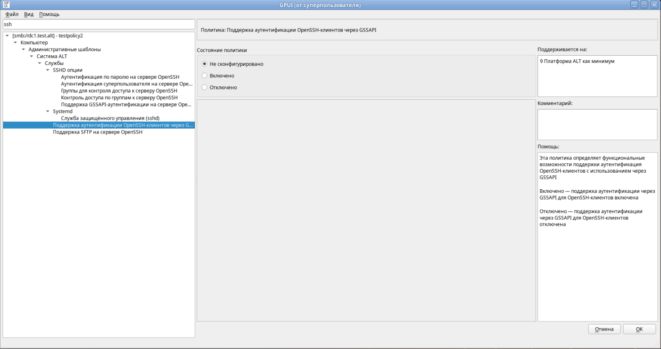Select the Включено radio button
Screen dimensions: 661x349
pos(205,76)
